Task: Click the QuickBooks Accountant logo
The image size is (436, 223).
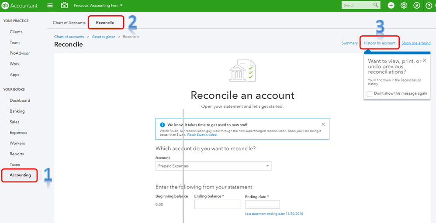Action: pyautogui.click(x=20, y=6)
